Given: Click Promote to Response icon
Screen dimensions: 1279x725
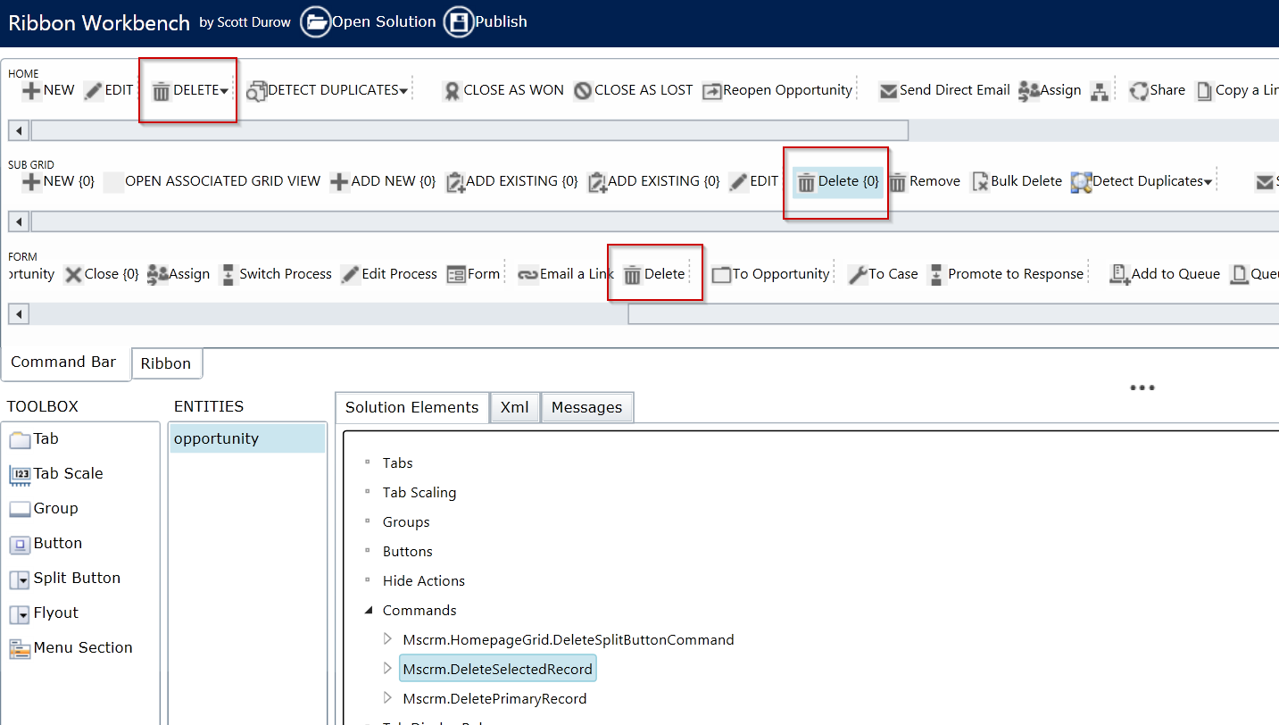Looking at the screenshot, I should pyautogui.click(x=936, y=275).
